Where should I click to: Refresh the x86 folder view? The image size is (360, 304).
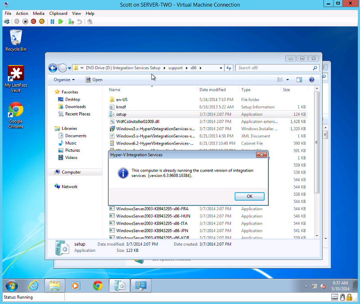coord(229,68)
